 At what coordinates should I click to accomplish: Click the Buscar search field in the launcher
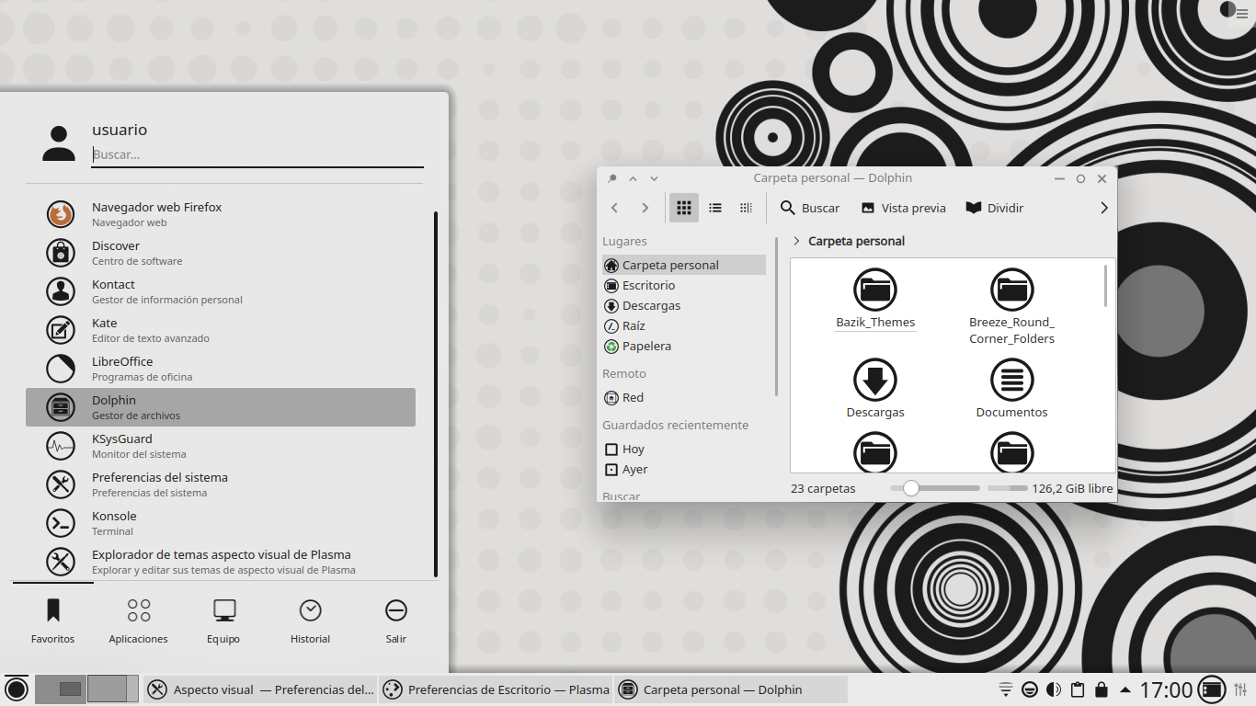point(257,154)
